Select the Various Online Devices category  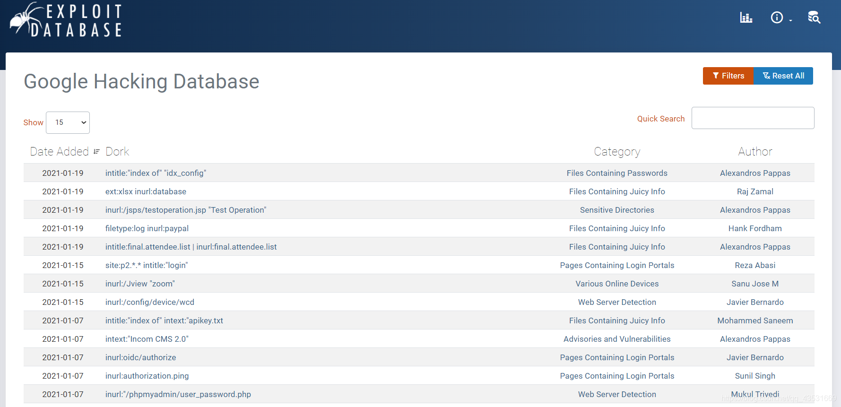pos(617,284)
